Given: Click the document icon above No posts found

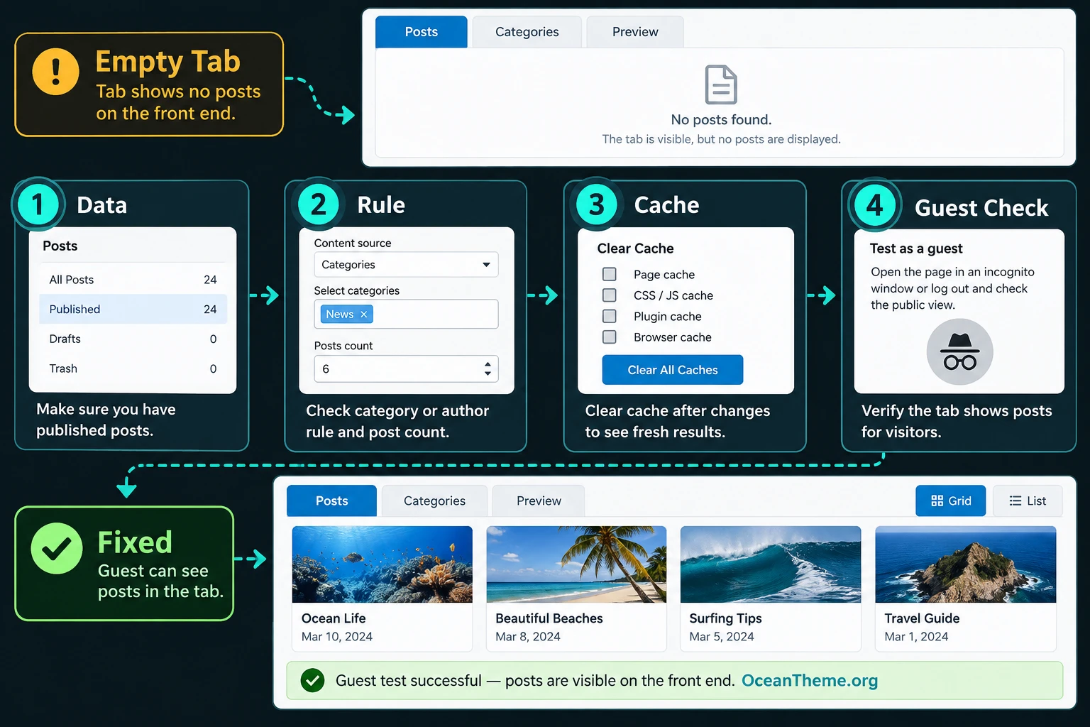Looking at the screenshot, I should [x=721, y=84].
